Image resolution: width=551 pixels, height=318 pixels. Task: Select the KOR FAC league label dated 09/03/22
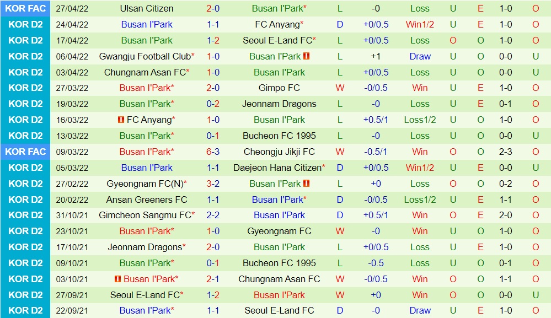click(x=25, y=152)
